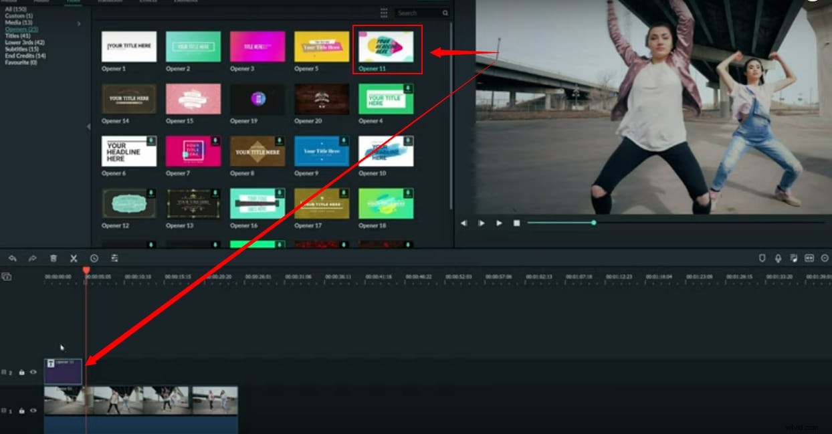Click the Split Screen icon on the right toolbar
The image size is (832, 434).
(810, 258)
